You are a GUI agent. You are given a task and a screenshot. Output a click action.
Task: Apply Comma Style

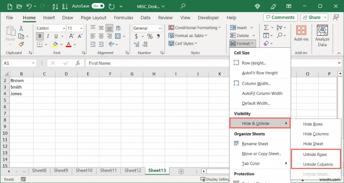click(x=158, y=36)
